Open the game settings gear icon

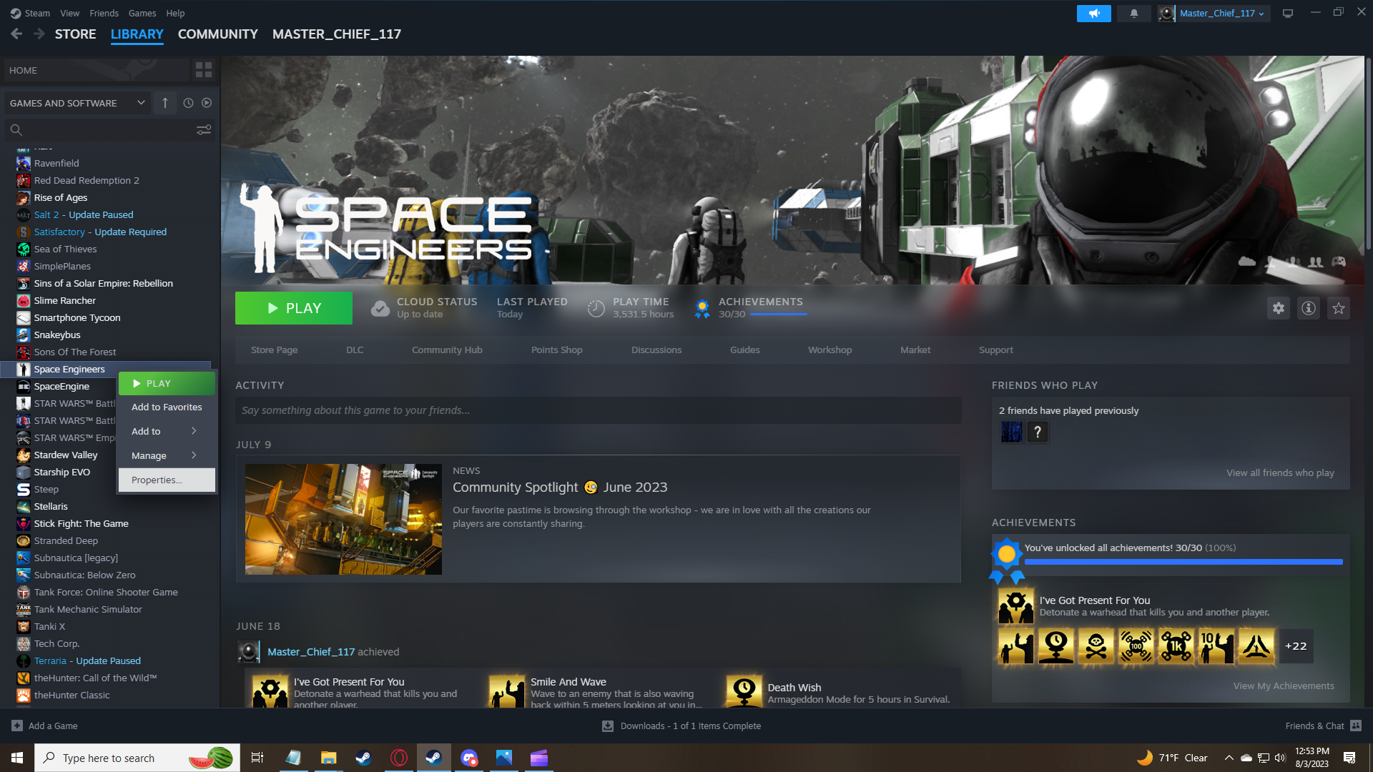[1279, 308]
